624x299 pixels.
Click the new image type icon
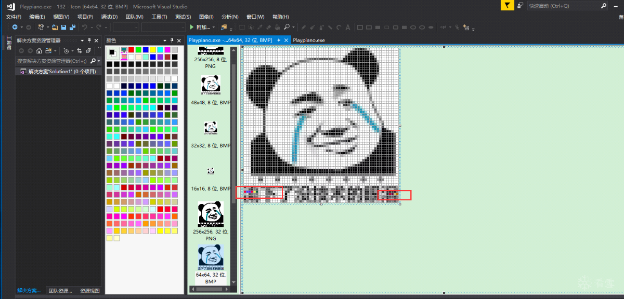tap(466, 28)
